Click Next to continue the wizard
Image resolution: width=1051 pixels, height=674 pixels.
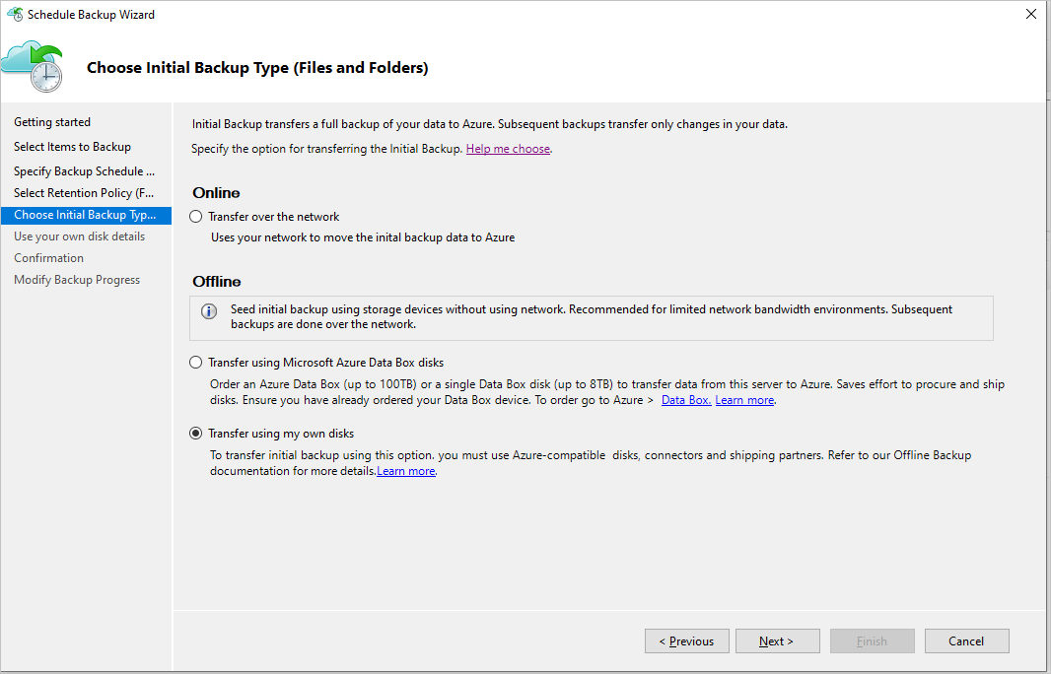coord(777,640)
